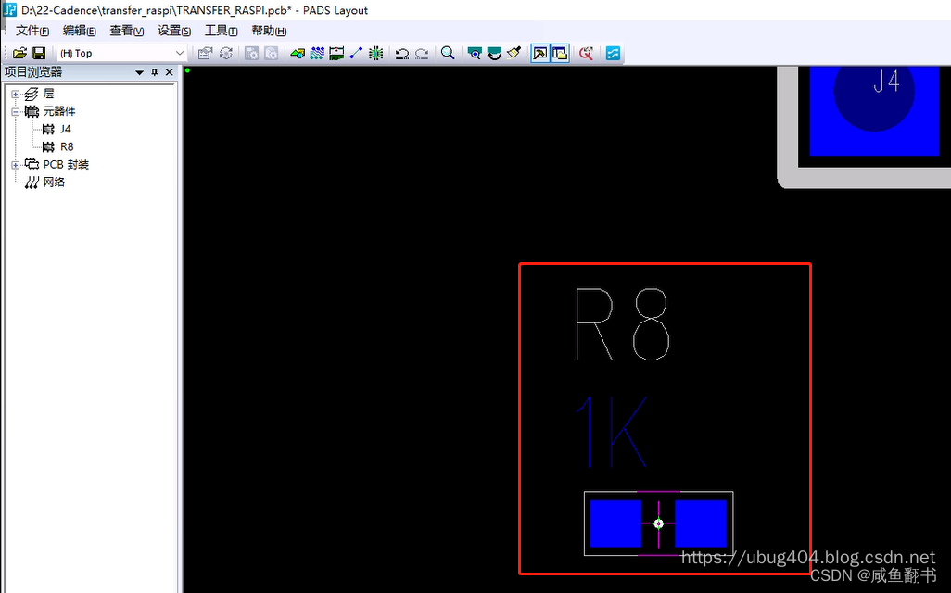The height and width of the screenshot is (593, 951).
Task: Click the Board view icon
Action: pos(475,54)
